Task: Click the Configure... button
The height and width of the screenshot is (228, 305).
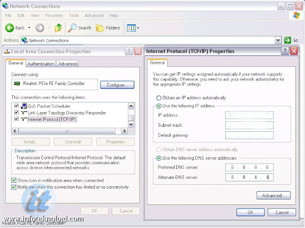Action: point(117,85)
